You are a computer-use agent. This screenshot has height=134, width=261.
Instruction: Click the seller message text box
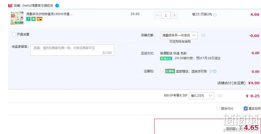(x=72, y=50)
